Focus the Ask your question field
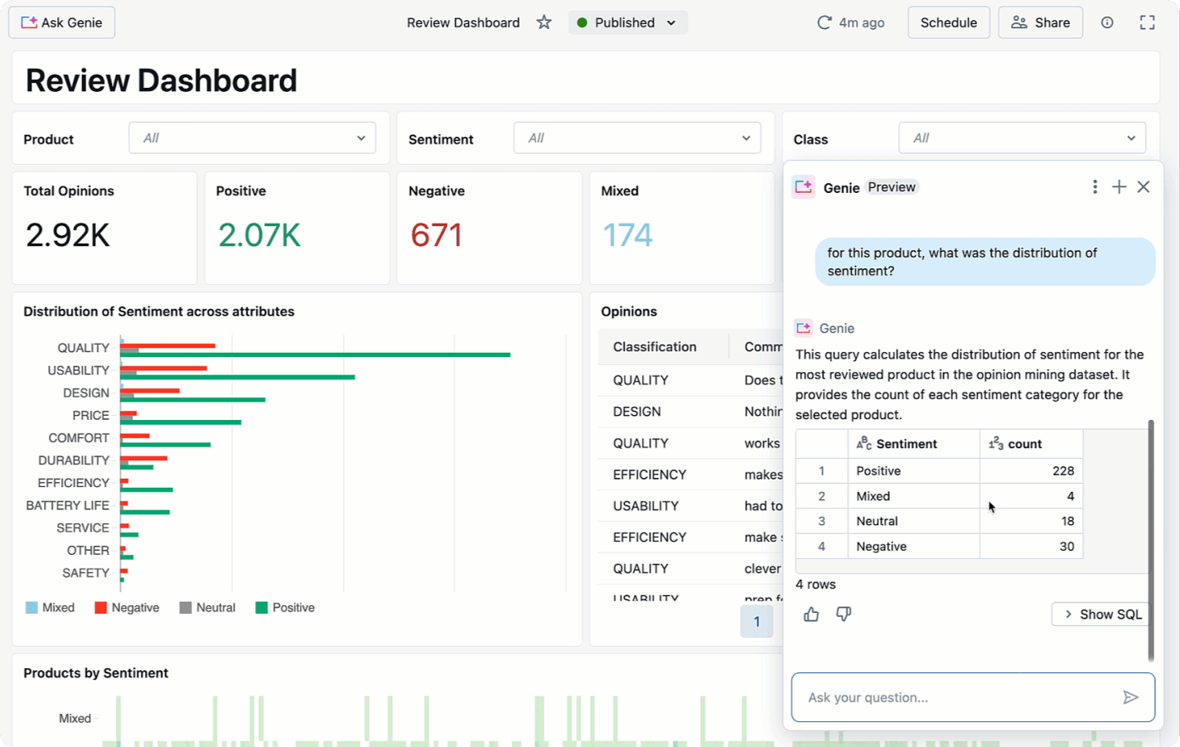 (953, 697)
